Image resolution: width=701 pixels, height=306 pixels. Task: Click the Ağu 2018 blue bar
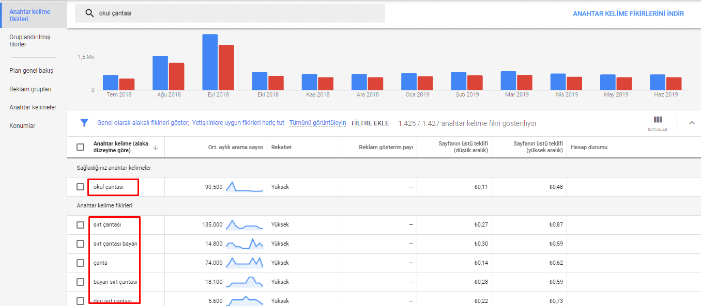160,73
